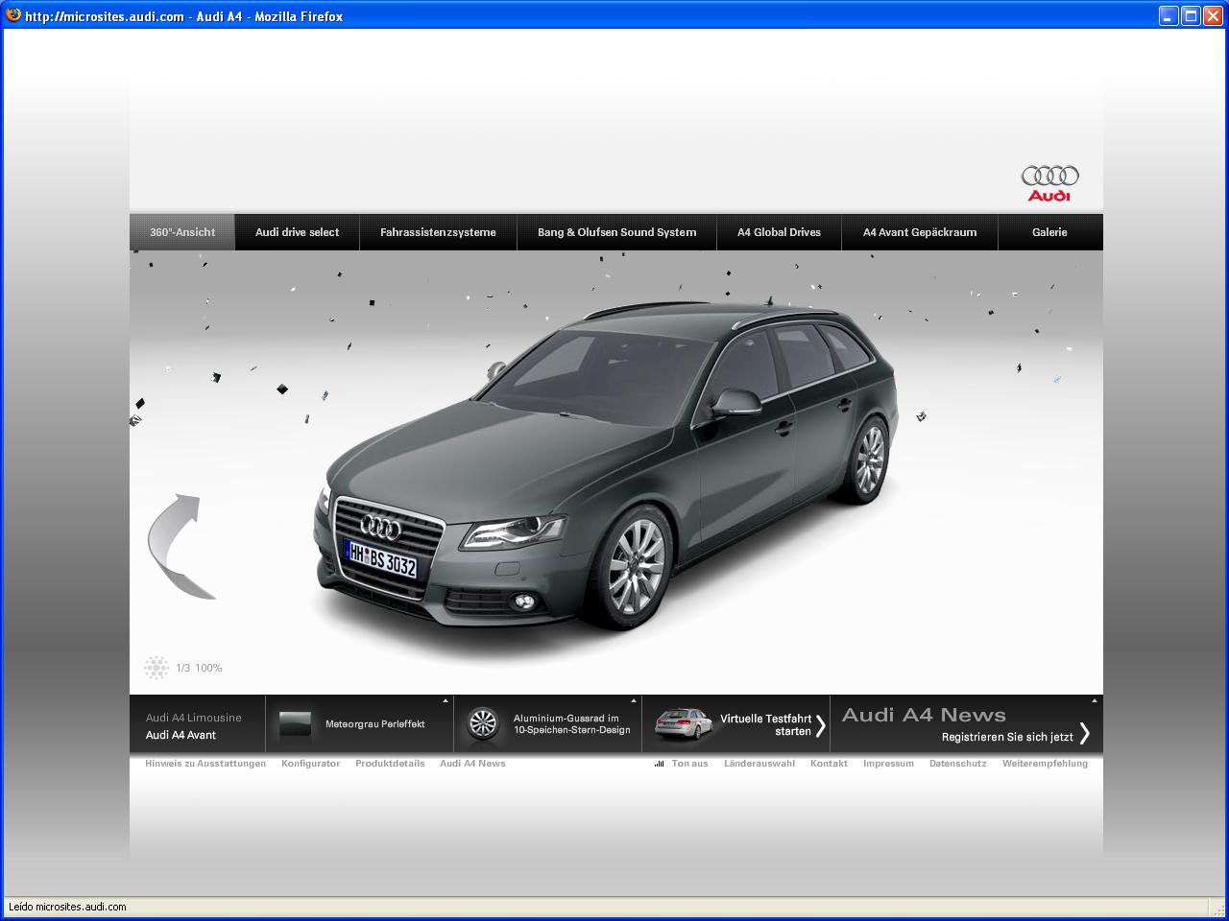Minimize the Firefox window

coord(1169,15)
